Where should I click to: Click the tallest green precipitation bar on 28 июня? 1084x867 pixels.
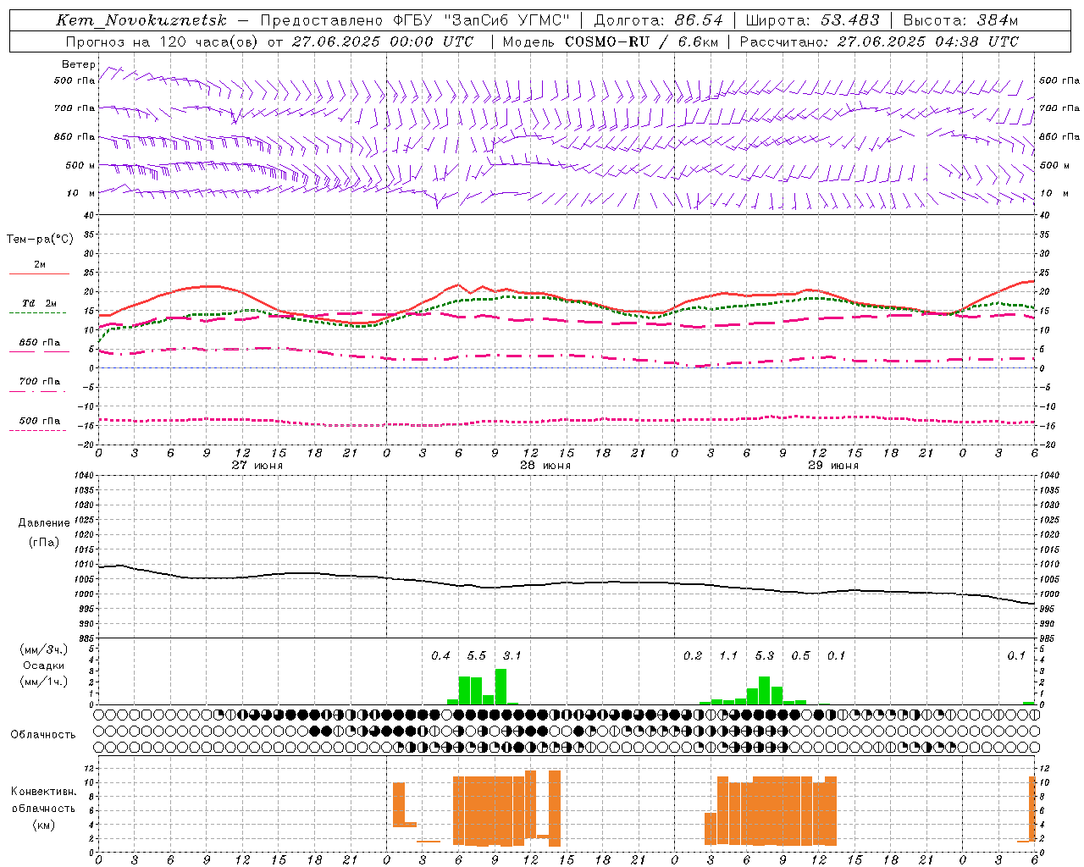coord(501,687)
